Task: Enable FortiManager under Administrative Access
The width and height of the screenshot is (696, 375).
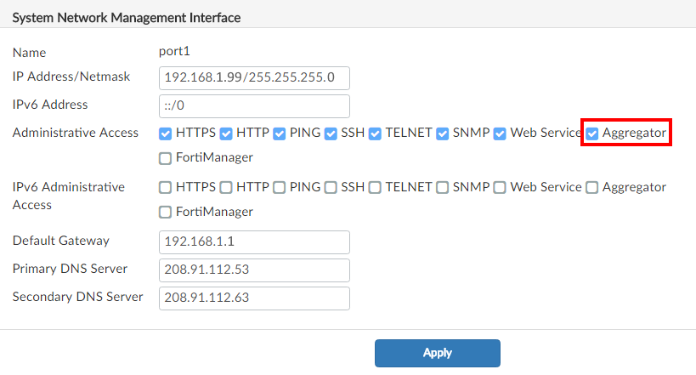Action: click(165, 157)
